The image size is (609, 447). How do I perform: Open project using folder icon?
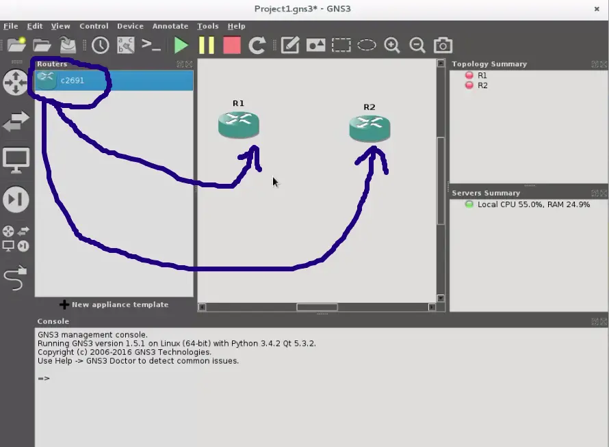(42, 45)
